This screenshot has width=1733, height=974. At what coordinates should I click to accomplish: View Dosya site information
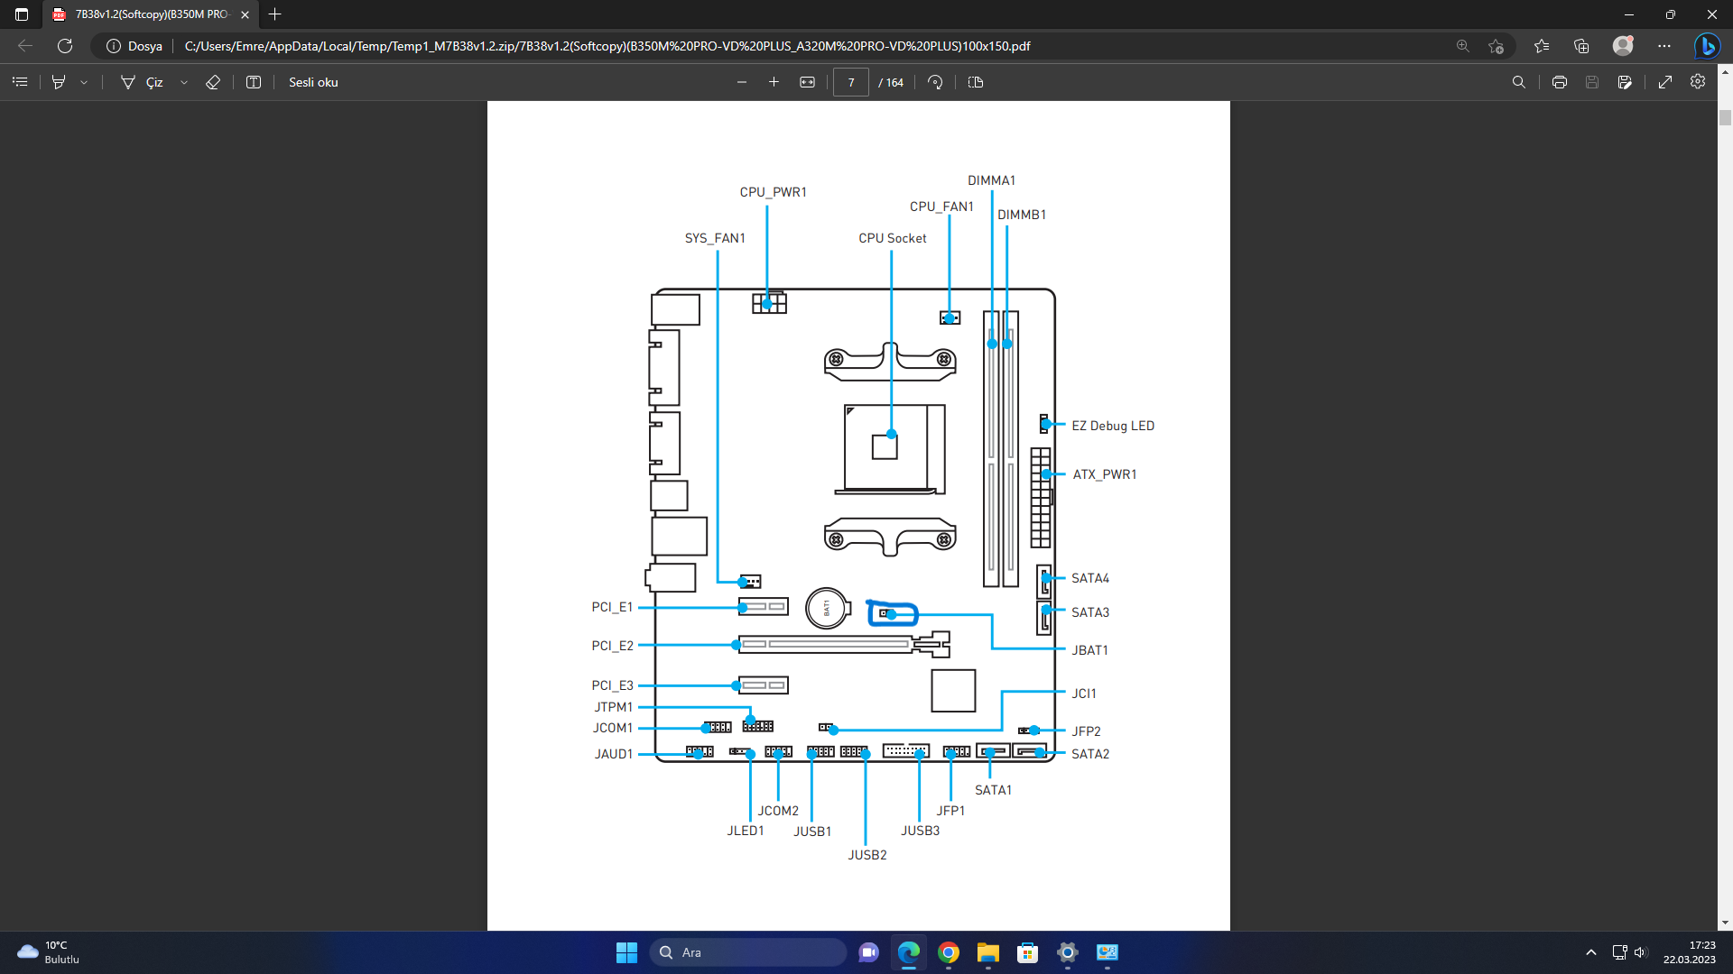click(134, 46)
